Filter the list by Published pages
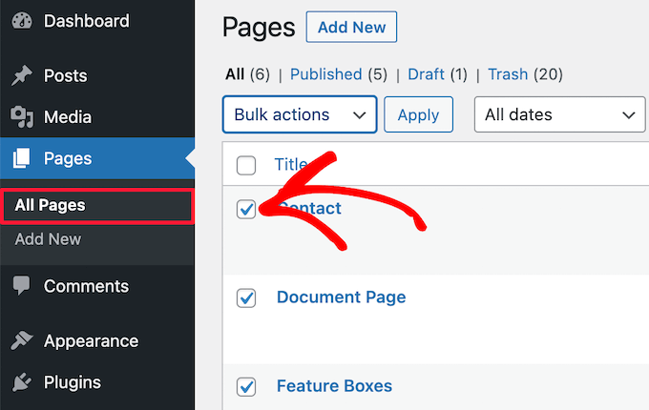This screenshot has width=649, height=410. [325, 74]
